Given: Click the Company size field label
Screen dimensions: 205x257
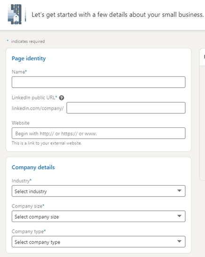Looking at the screenshot, I should [x=28, y=206].
